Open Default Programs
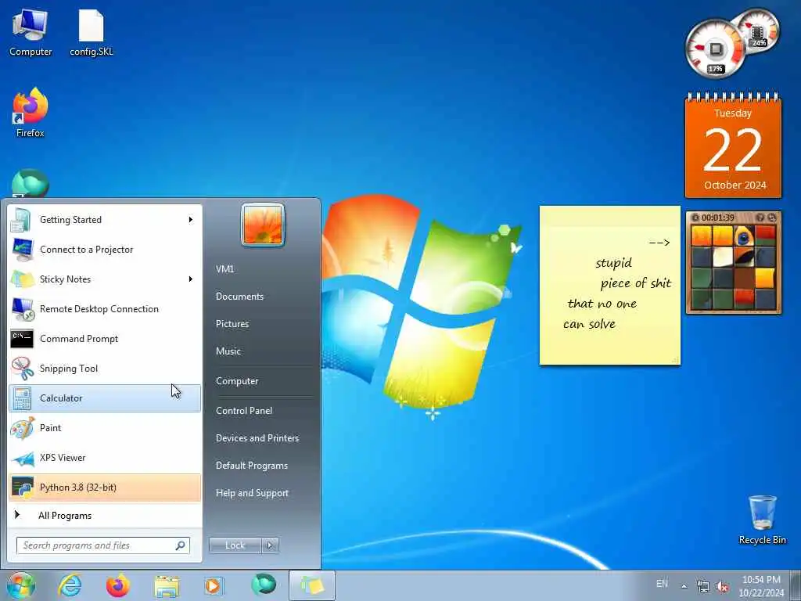 [x=251, y=466]
